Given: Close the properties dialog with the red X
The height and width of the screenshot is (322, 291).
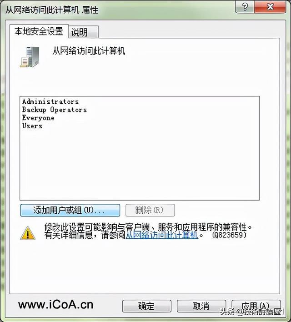Looking at the screenshot, I should [270, 7].
